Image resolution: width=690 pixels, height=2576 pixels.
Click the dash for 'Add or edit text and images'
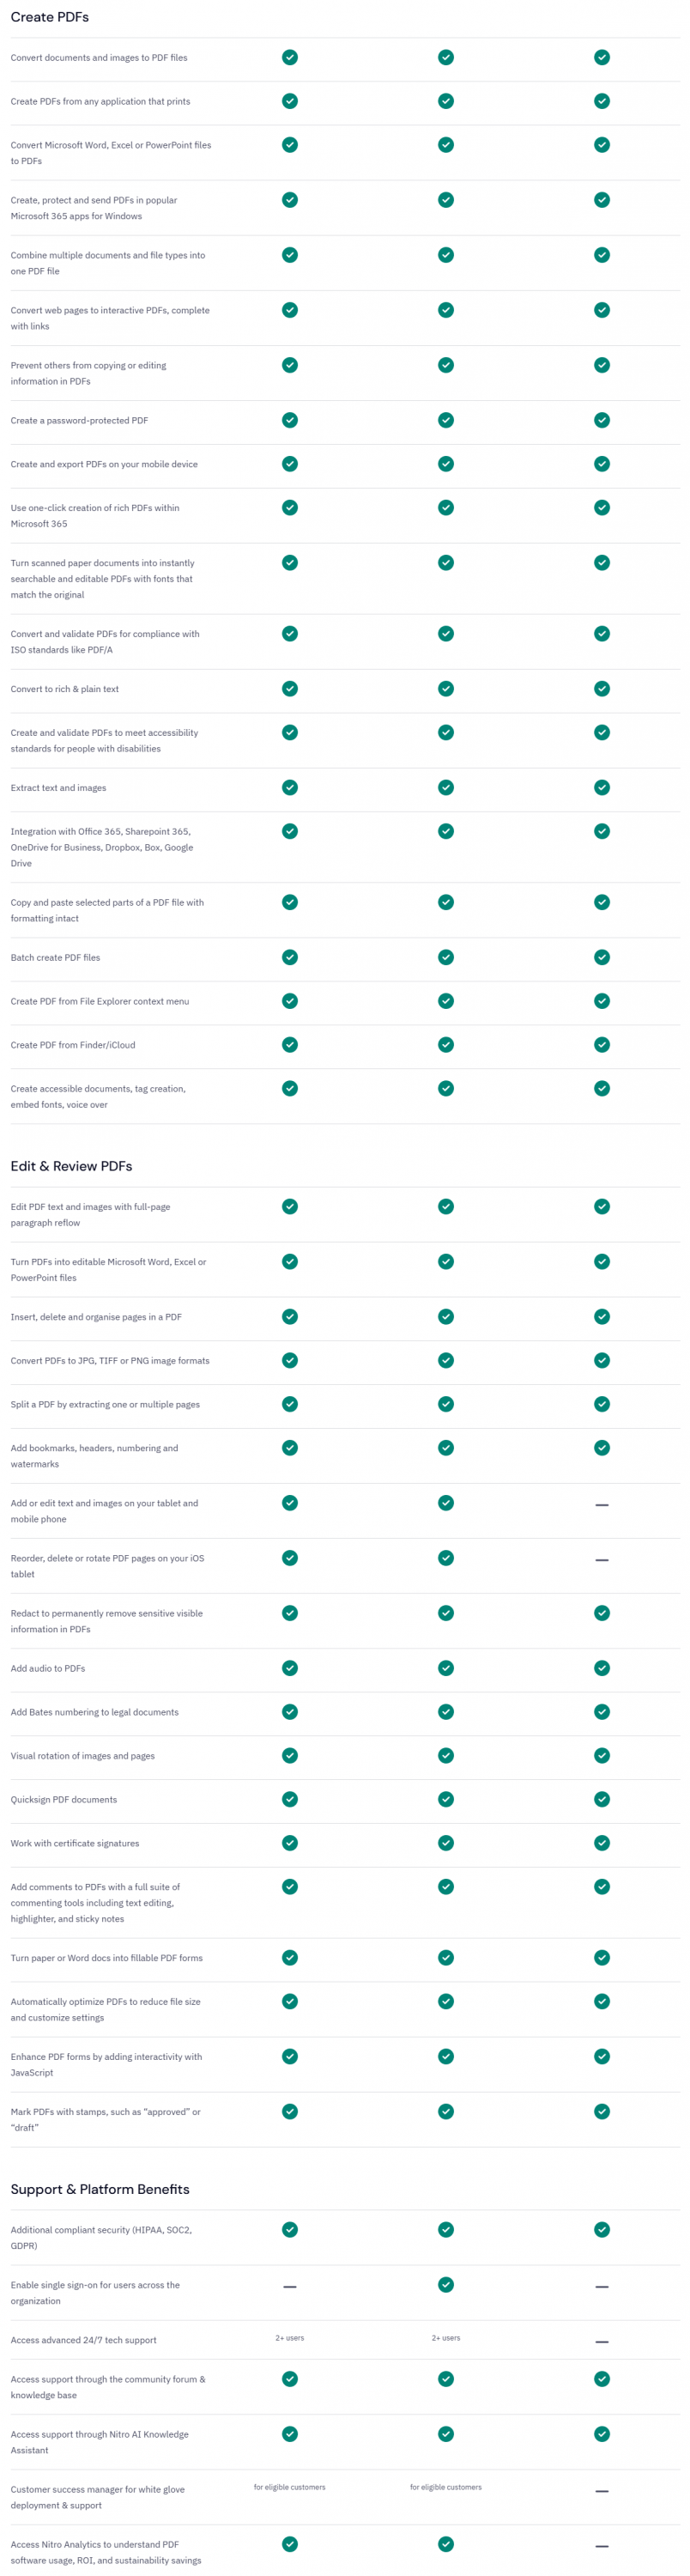point(602,1505)
